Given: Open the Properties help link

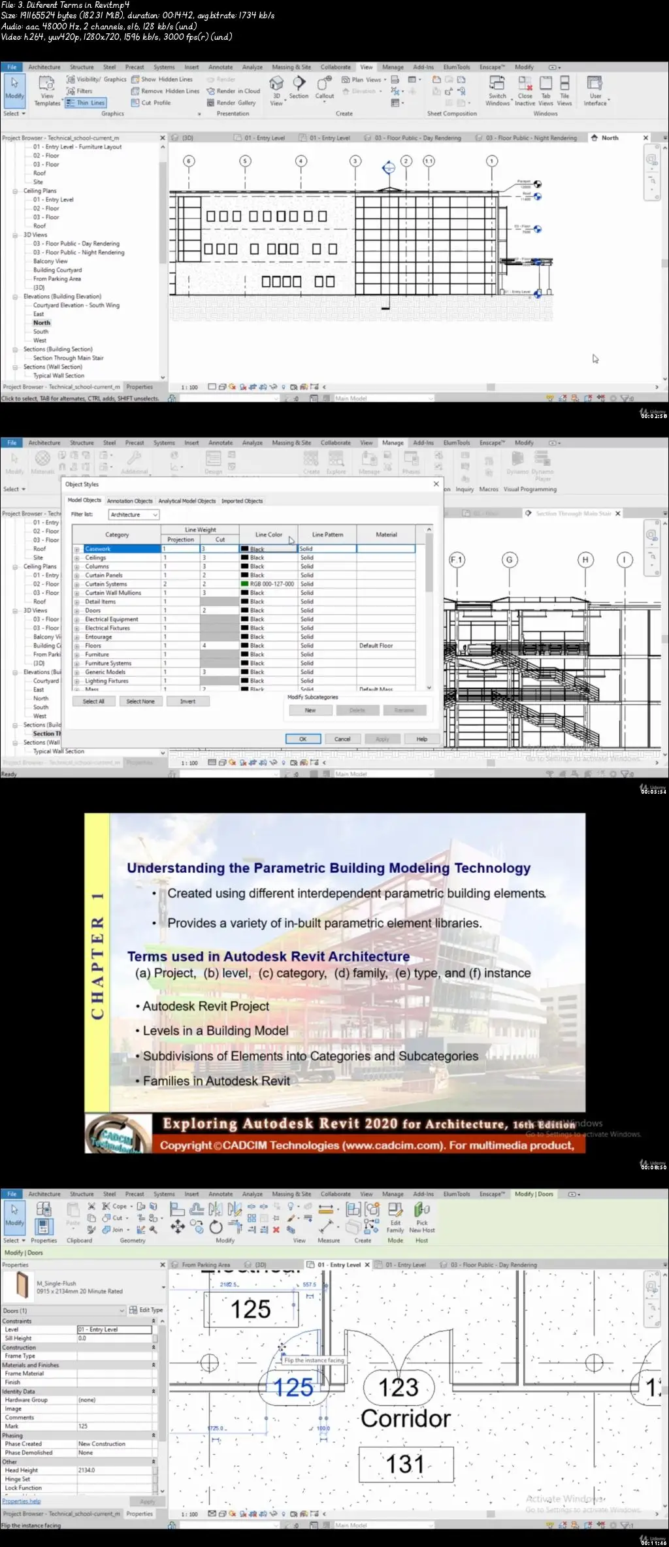Looking at the screenshot, I should (x=21, y=1501).
